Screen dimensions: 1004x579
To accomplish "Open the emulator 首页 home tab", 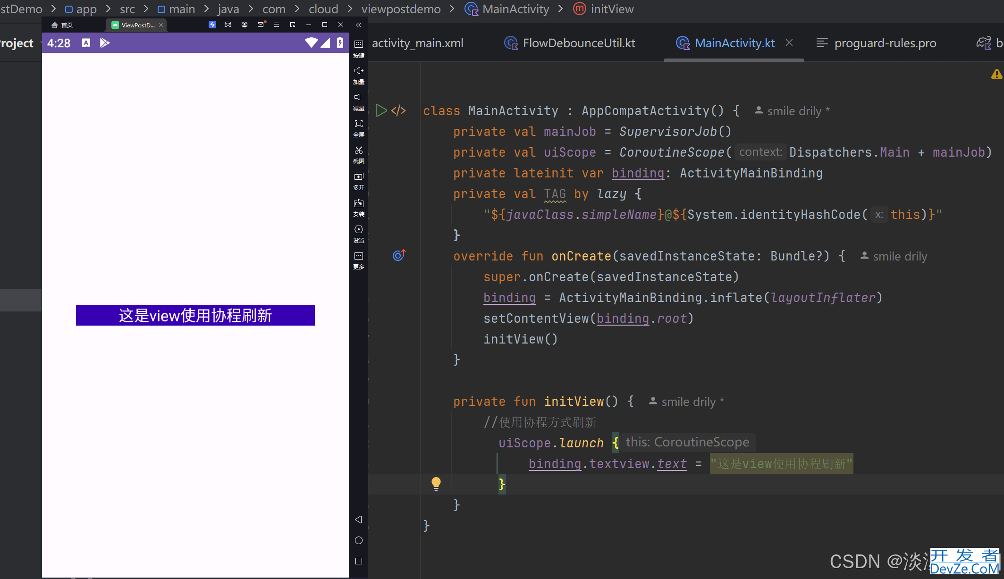I will [x=62, y=25].
